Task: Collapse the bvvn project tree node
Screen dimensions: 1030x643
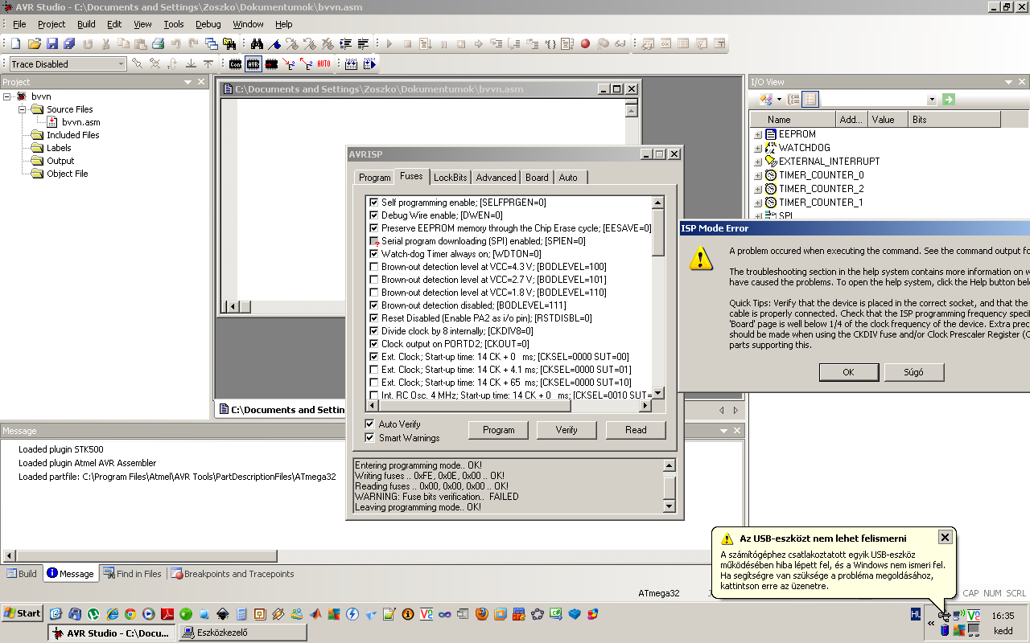Action: click(x=7, y=96)
